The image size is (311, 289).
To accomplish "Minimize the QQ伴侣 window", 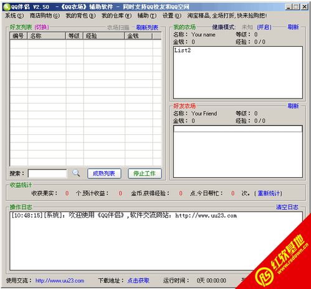I will click(x=289, y=7).
